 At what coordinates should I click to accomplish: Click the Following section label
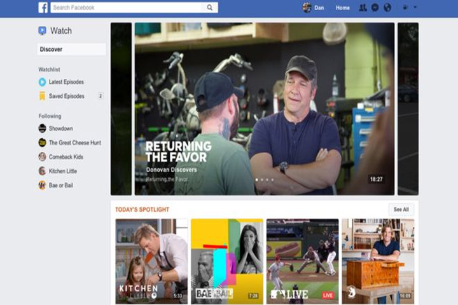pyautogui.click(x=50, y=116)
